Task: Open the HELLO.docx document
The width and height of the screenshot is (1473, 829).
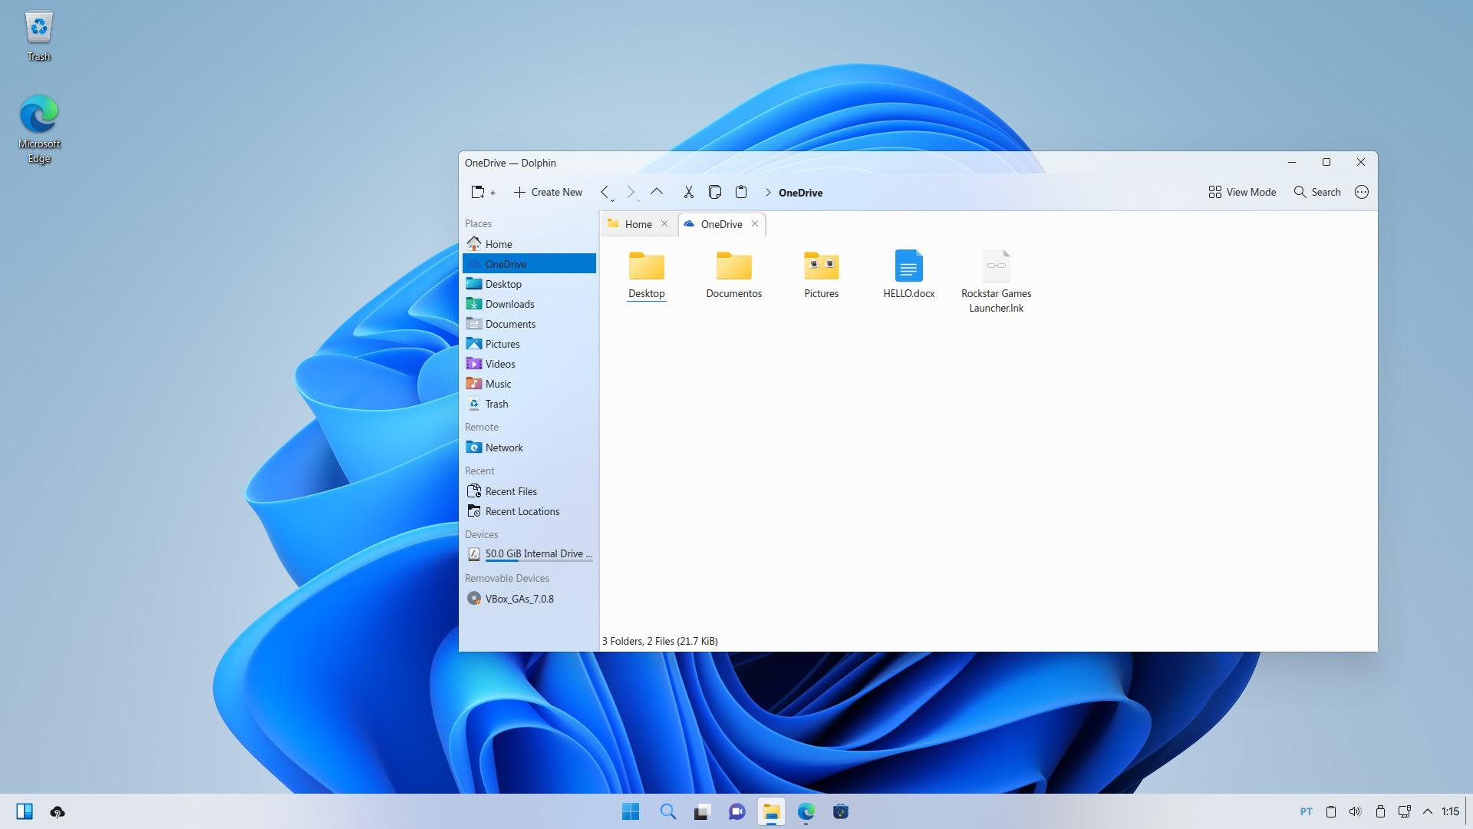Action: point(908,273)
